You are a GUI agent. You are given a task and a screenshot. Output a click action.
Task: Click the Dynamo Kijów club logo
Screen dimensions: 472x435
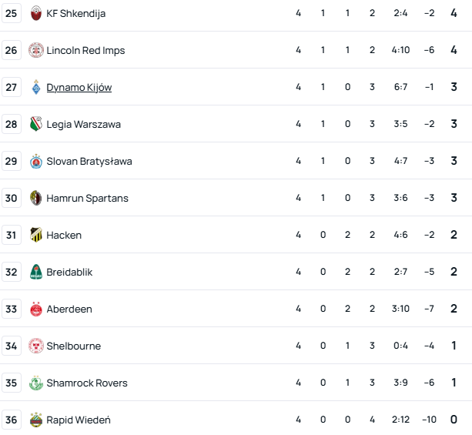click(36, 87)
